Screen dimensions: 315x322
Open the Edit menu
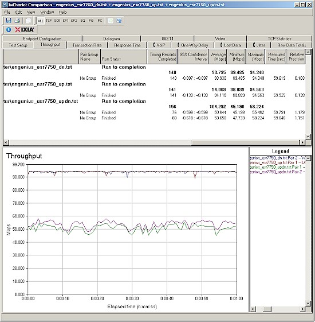(x=18, y=12)
